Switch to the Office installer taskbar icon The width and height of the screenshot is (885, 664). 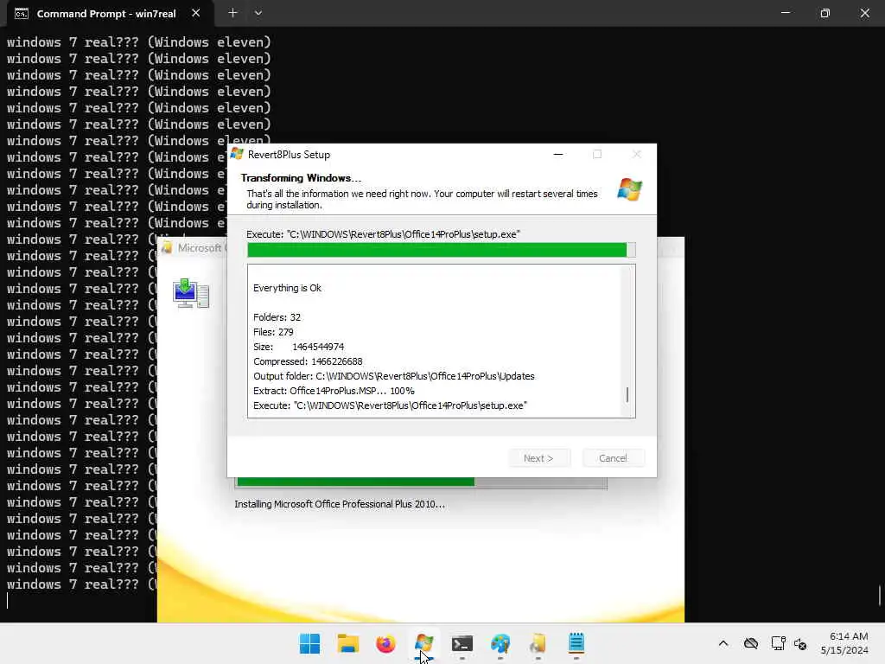tap(538, 643)
